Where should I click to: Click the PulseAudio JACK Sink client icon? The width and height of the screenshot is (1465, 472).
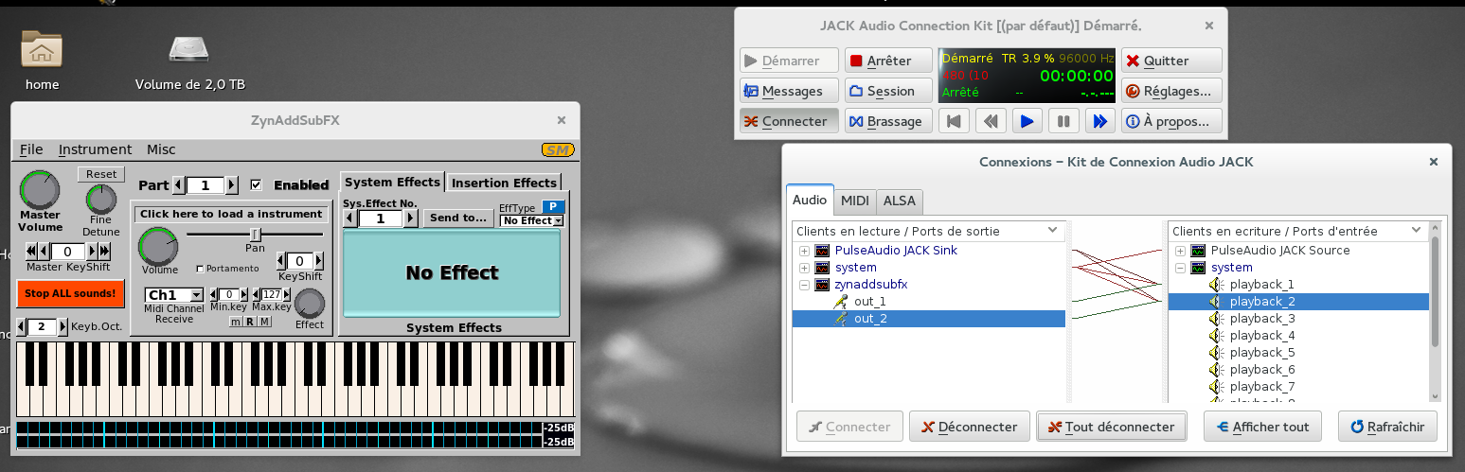(822, 251)
